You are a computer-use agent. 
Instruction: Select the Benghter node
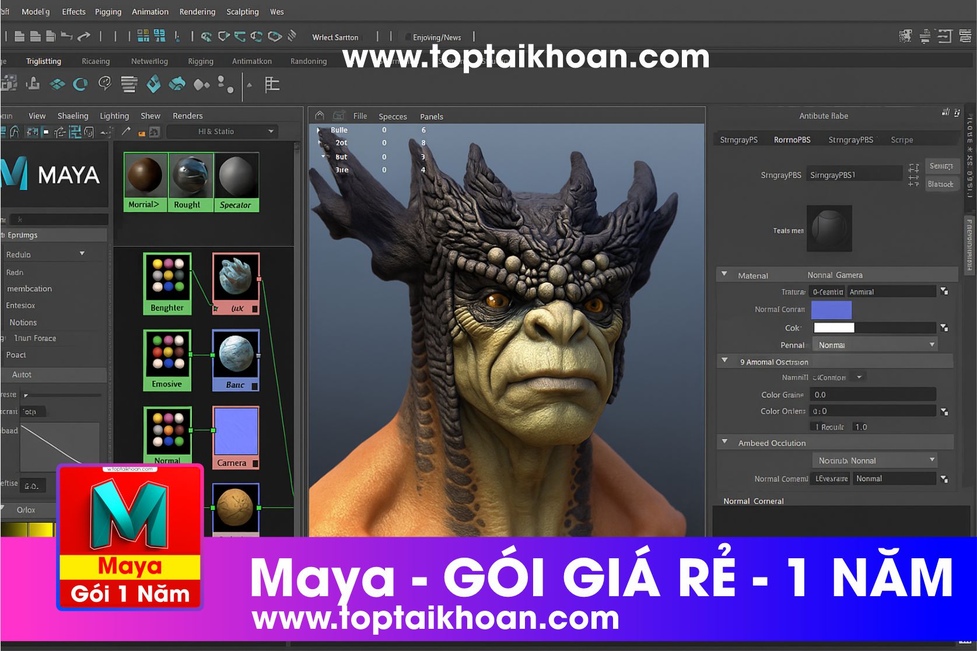pyautogui.click(x=167, y=284)
